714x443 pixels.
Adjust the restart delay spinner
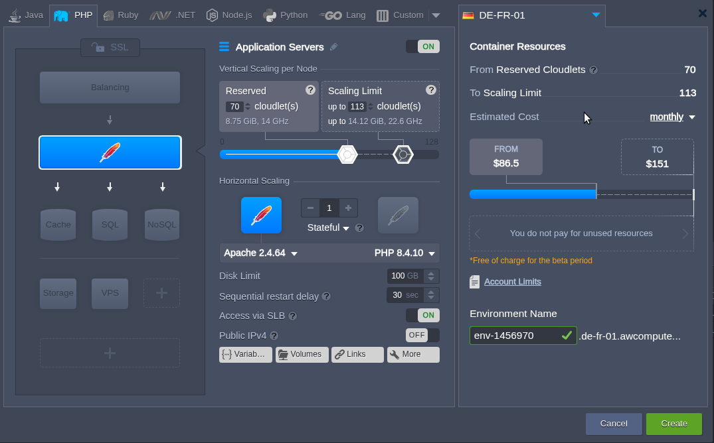coord(431,295)
